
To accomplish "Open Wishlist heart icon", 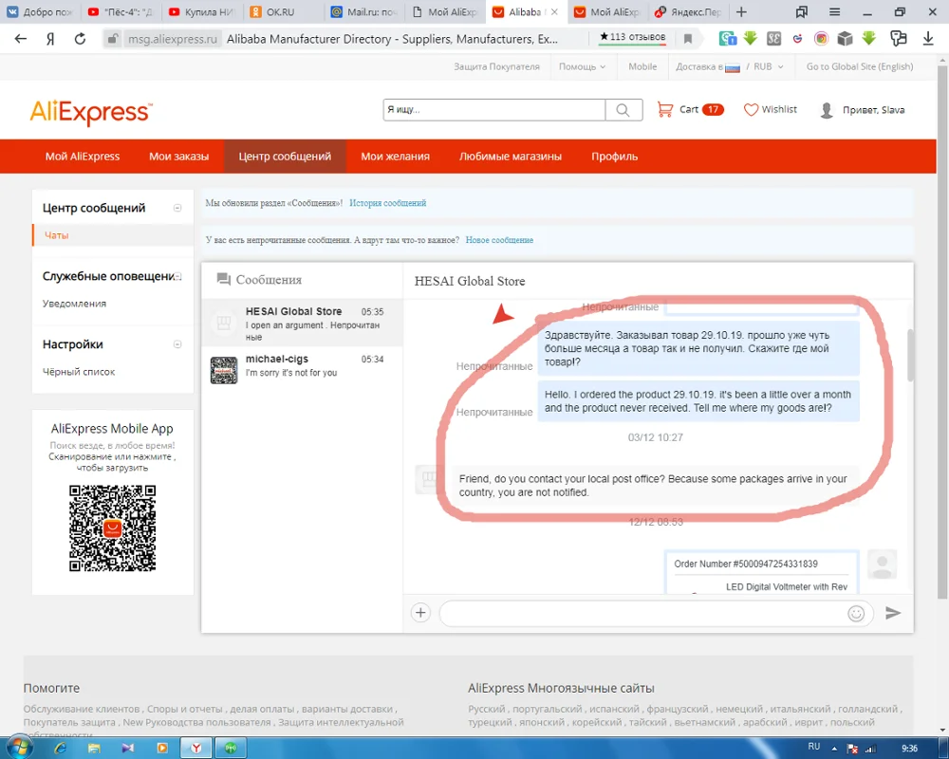I will coord(751,109).
